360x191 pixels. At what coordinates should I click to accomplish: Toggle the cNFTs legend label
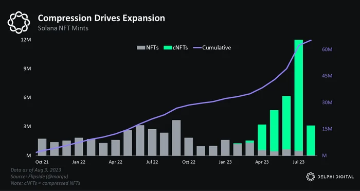pyautogui.click(x=180, y=48)
